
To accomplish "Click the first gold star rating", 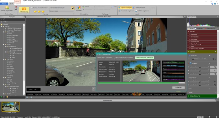I will click(x=35, y=12).
